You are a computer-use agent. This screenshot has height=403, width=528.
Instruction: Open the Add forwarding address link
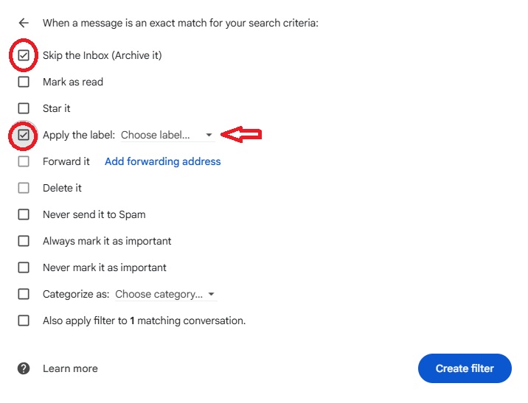point(163,161)
